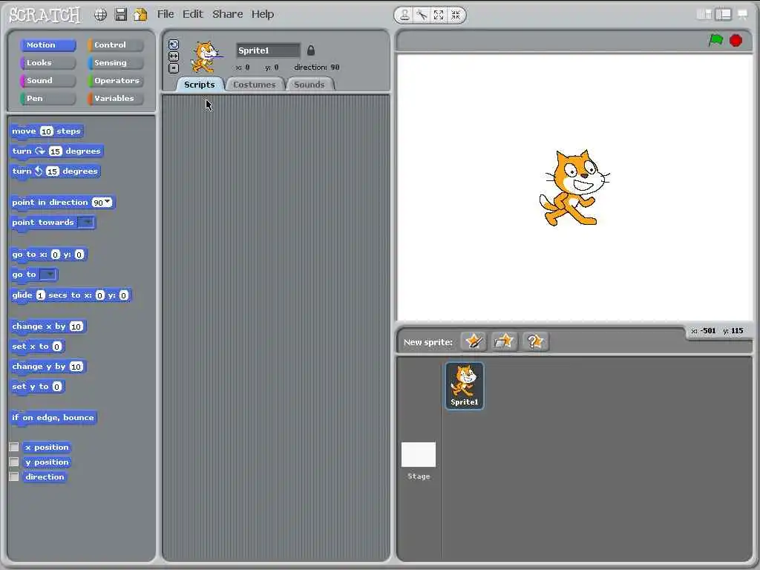The width and height of the screenshot is (760, 570).
Task: Click the turn counterclockwise 15 degrees block
Action: [x=55, y=171]
